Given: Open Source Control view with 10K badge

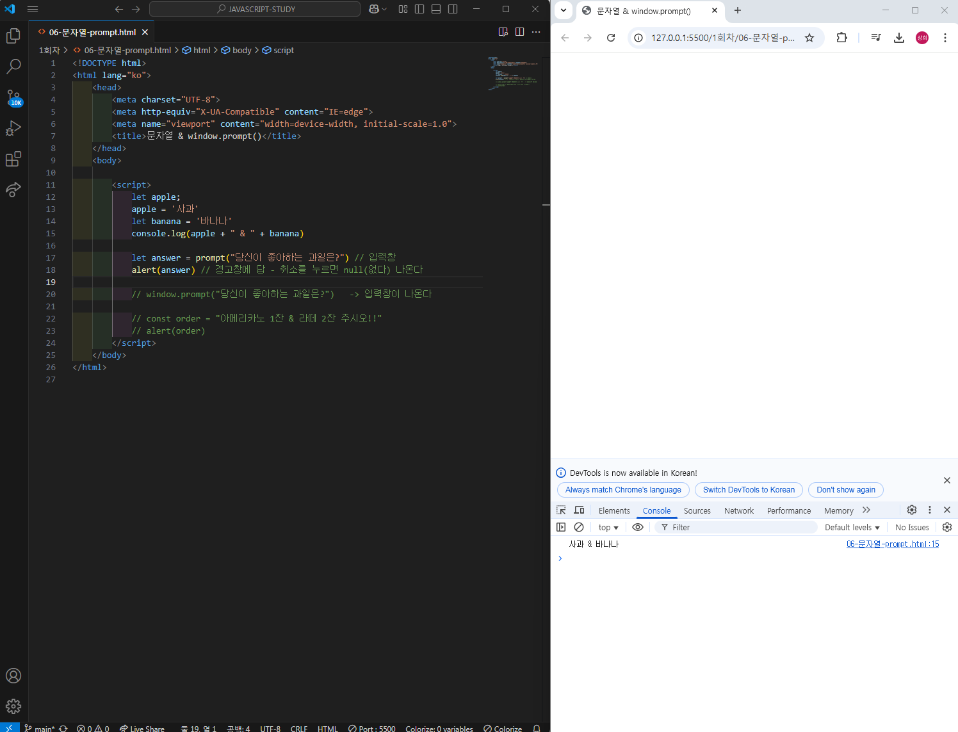Looking at the screenshot, I should pyautogui.click(x=13, y=97).
